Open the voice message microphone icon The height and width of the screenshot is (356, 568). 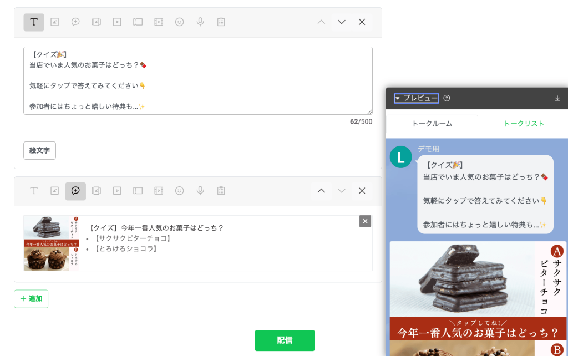click(200, 22)
